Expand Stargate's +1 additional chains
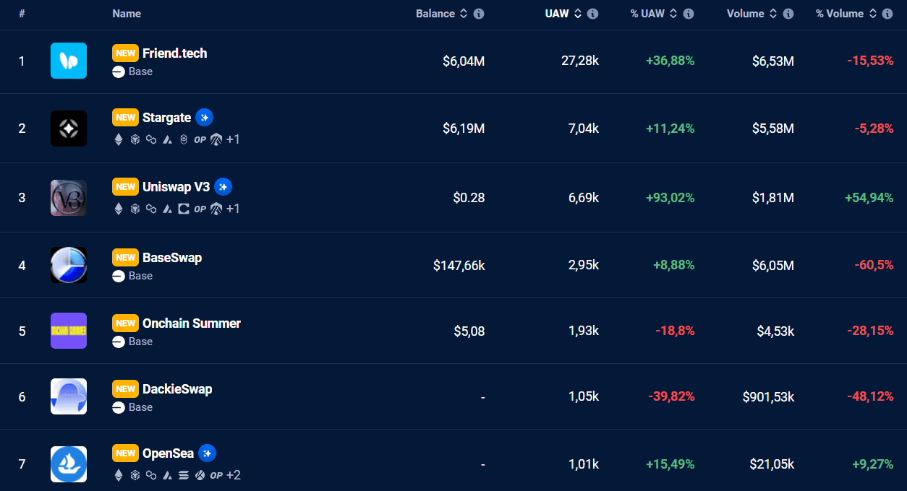This screenshot has width=907, height=491. (233, 140)
